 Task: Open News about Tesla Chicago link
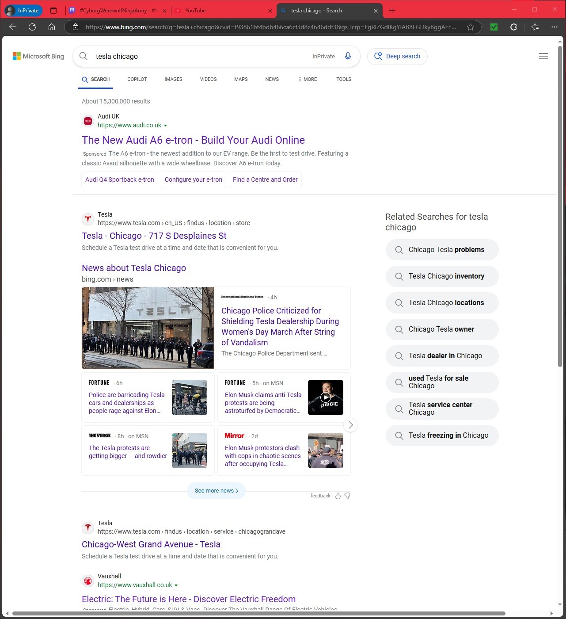134,268
